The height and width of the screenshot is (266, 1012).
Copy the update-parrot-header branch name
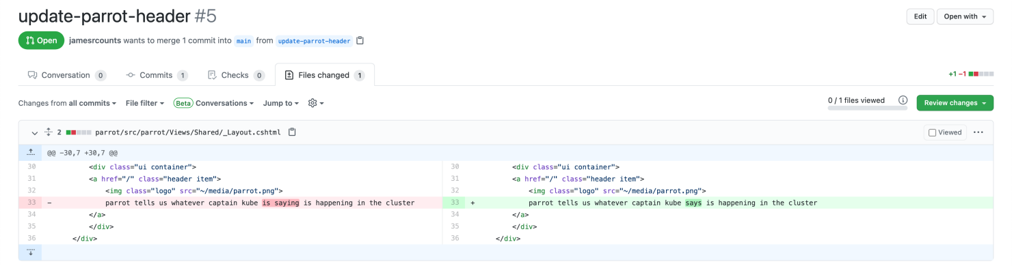pos(360,40)
